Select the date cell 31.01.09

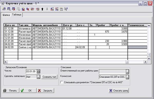point(11,41)
